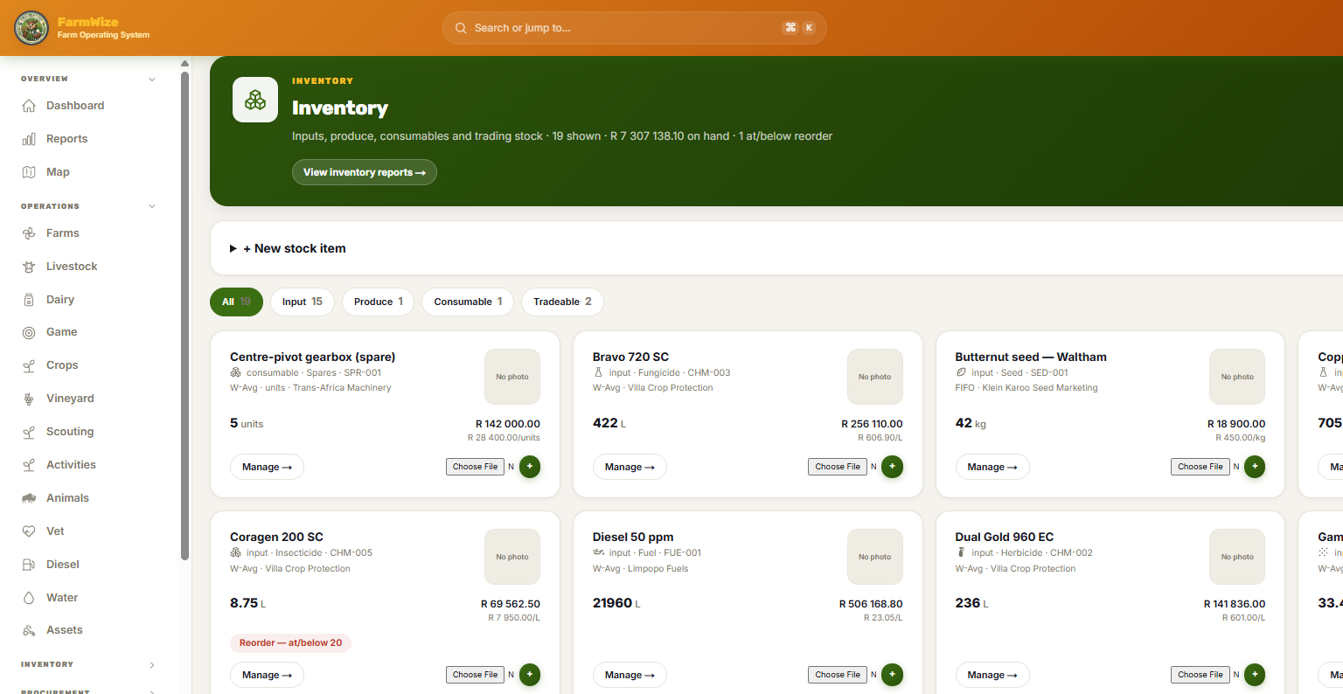This screenshot has width=1343, height=694.
Task: Open Activities in the sidebar
Action: (71, 465)
